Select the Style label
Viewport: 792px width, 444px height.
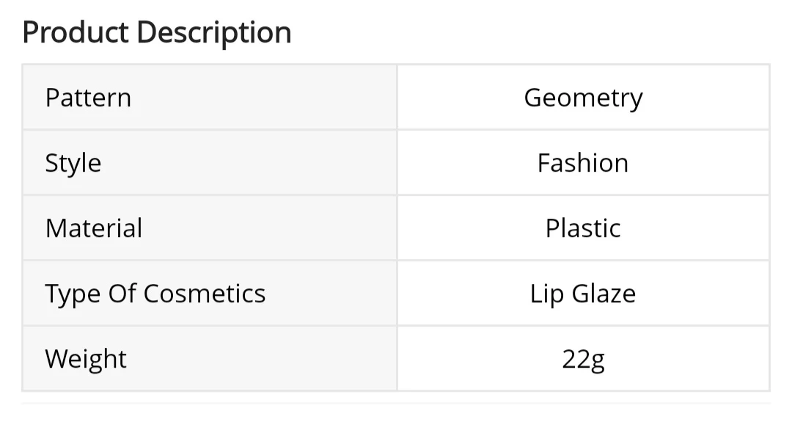click(73, 163)
